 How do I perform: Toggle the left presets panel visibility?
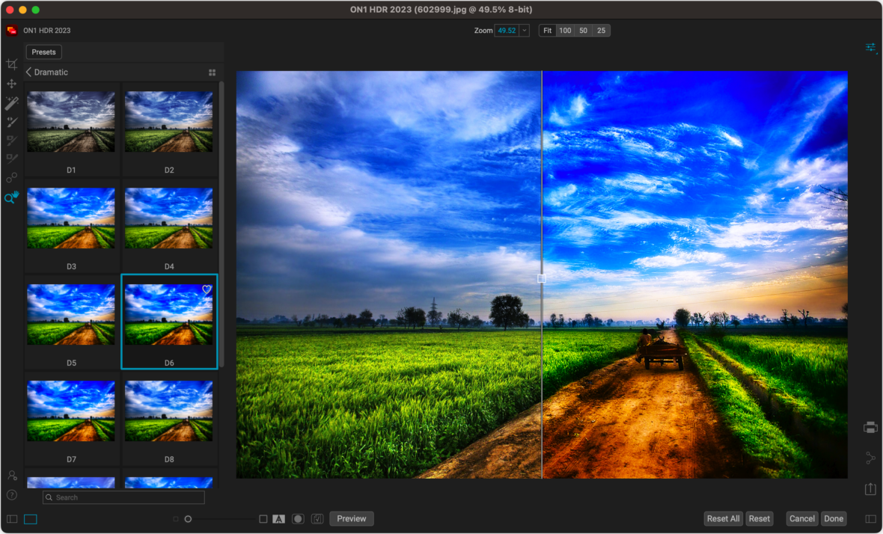coord(12,519)
